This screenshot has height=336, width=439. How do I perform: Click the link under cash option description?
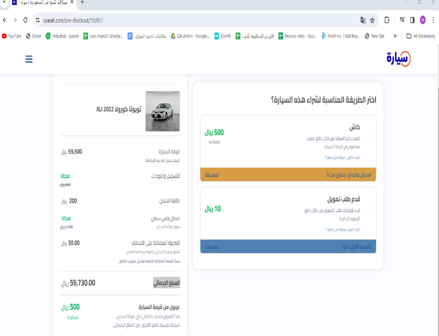342,158
